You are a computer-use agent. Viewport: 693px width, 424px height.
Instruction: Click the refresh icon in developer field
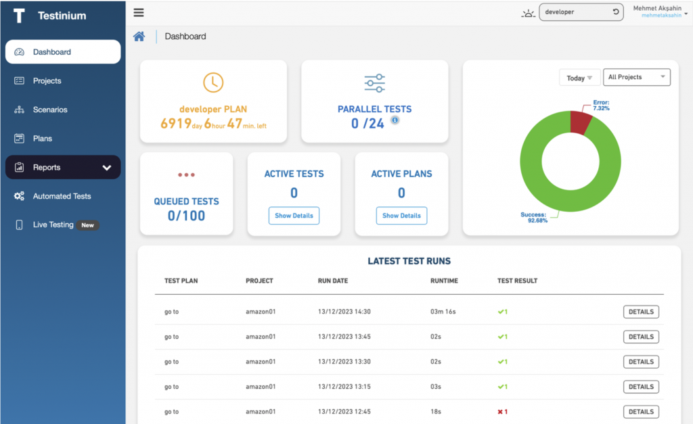(x=615, y=12)
